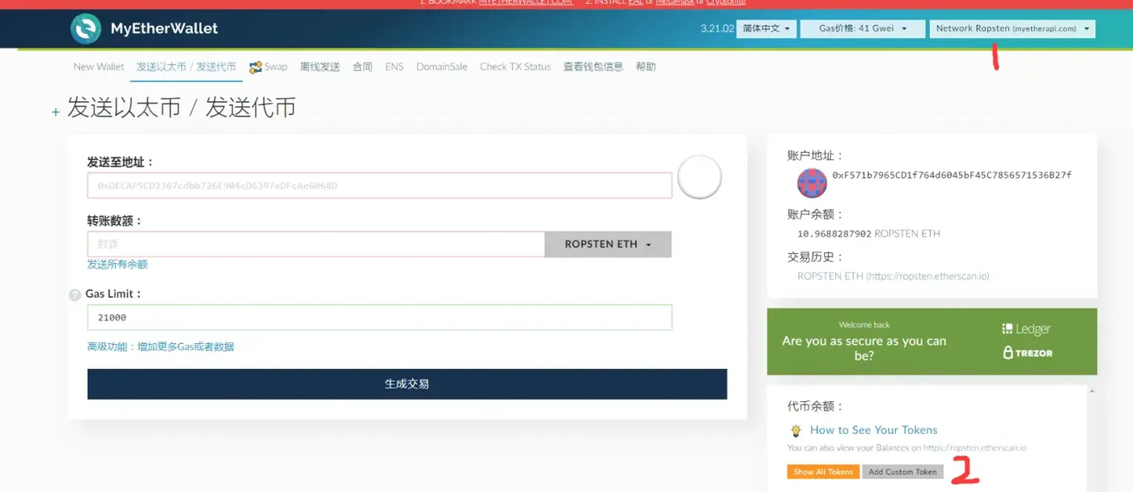Click the Cryptonite link in red banner

(726, 2)
